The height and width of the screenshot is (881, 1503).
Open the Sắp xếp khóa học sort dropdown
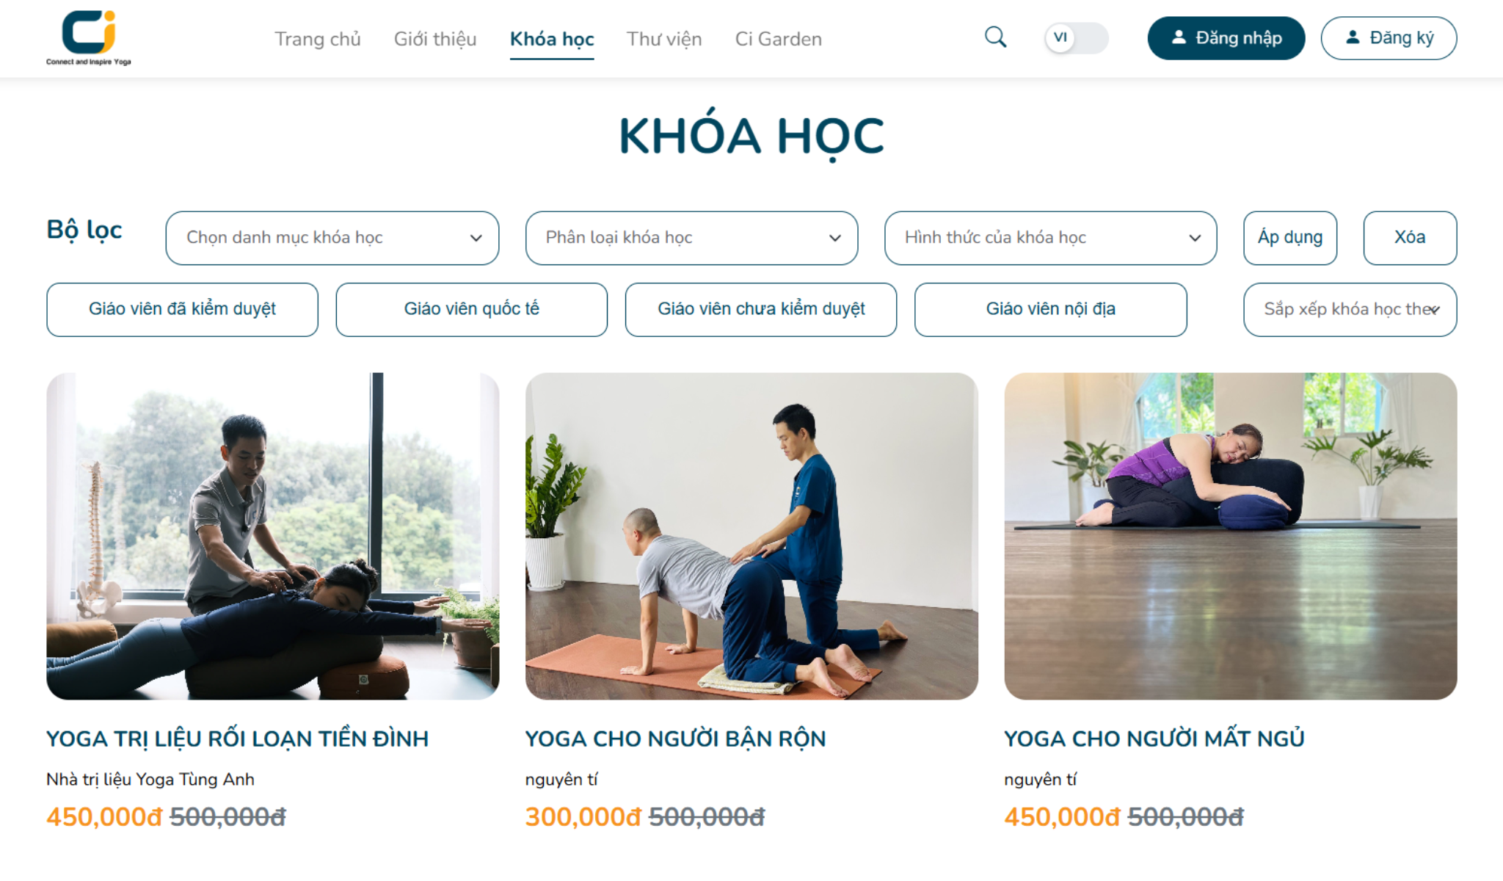coord(1350,310)
